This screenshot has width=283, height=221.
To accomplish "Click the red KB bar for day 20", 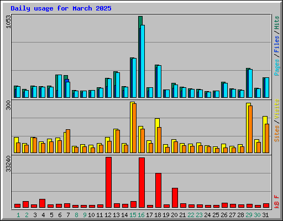I will click(175, 198).
